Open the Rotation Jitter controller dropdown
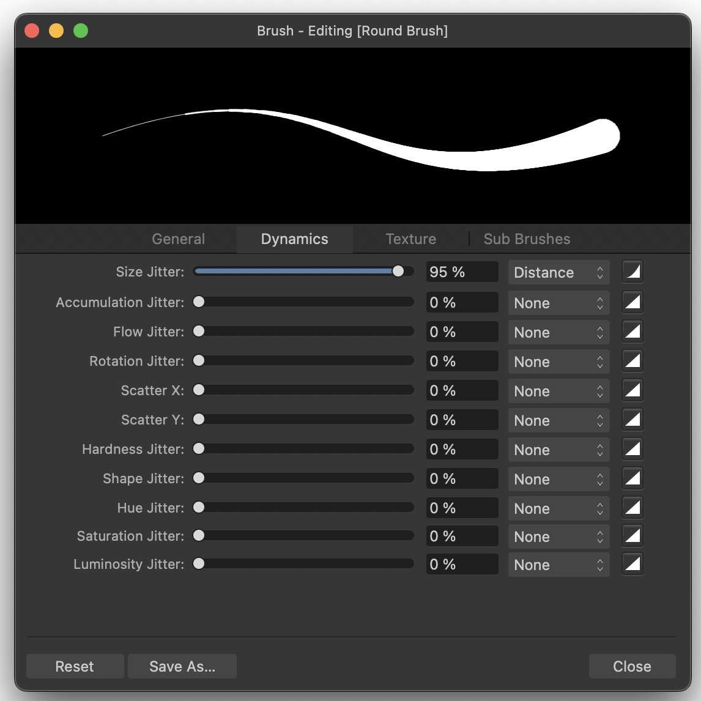The image size is (701, 701). (559, 362)
